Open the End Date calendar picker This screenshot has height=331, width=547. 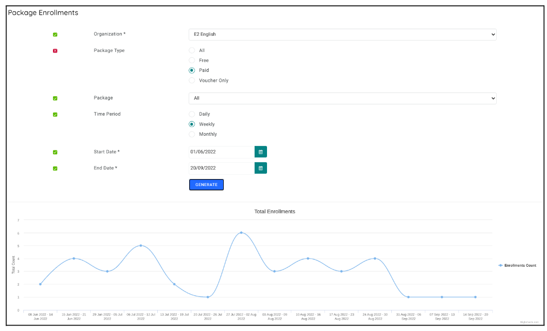point(261,168)
